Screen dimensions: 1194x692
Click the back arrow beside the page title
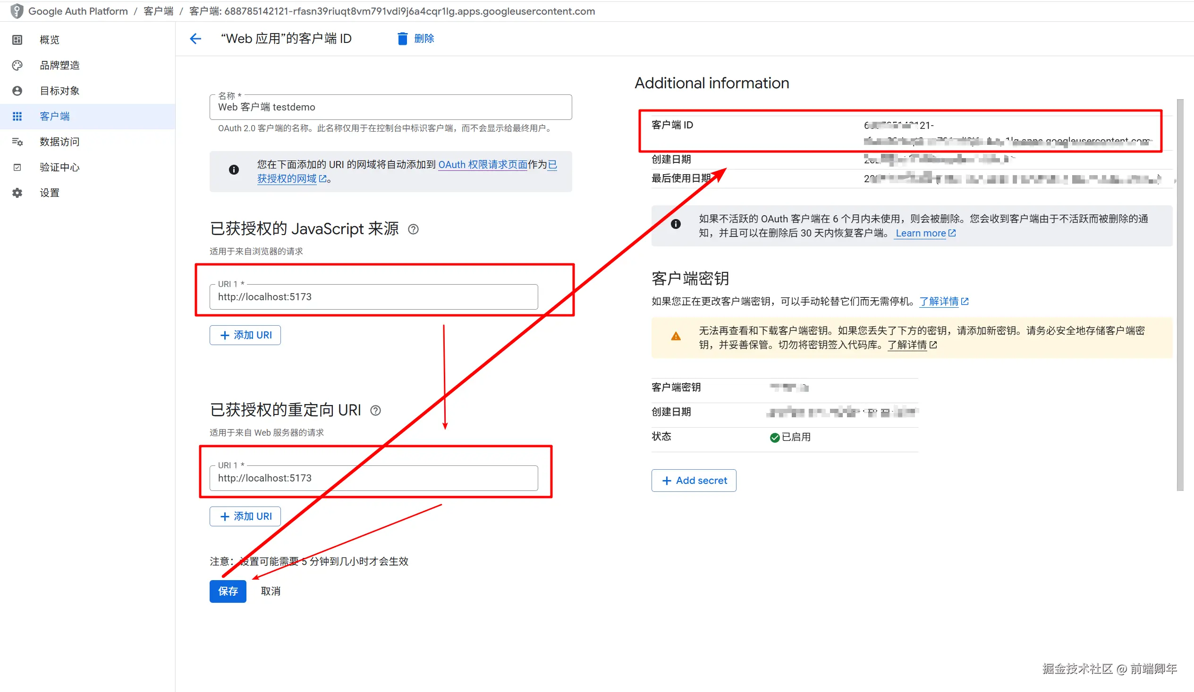pyautogui.click(x=195, y=38)
